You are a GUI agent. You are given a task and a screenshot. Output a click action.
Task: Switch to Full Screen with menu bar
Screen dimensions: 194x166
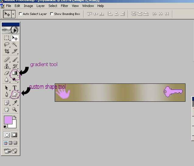click(11, 143)
